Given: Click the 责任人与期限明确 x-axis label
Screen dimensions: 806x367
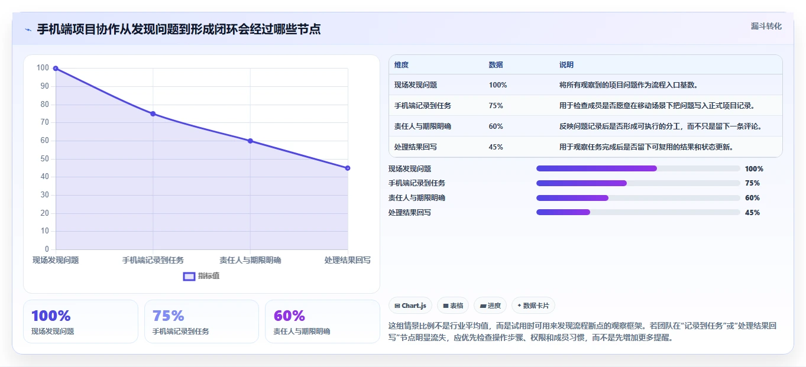Looking at the screenshot, I should (250, 260).
